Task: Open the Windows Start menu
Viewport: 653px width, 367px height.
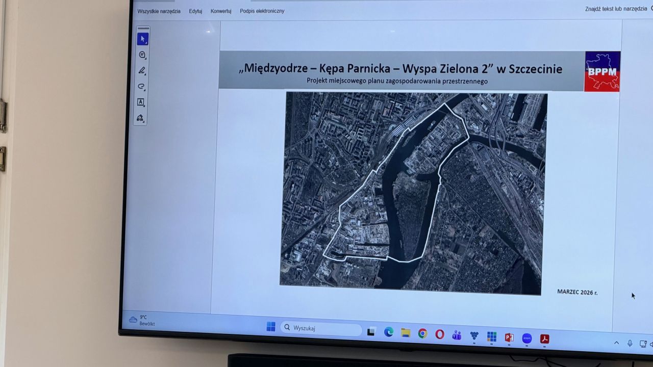Action: [x=271, y=327]
